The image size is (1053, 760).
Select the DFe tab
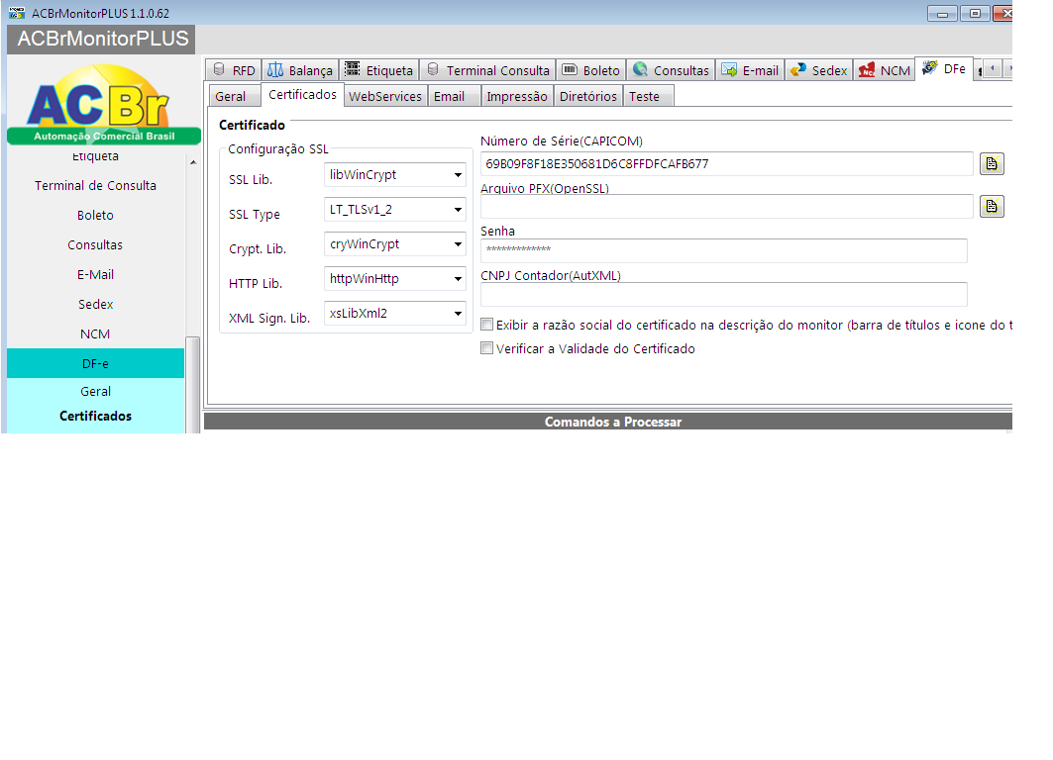[x=944, y=68]
